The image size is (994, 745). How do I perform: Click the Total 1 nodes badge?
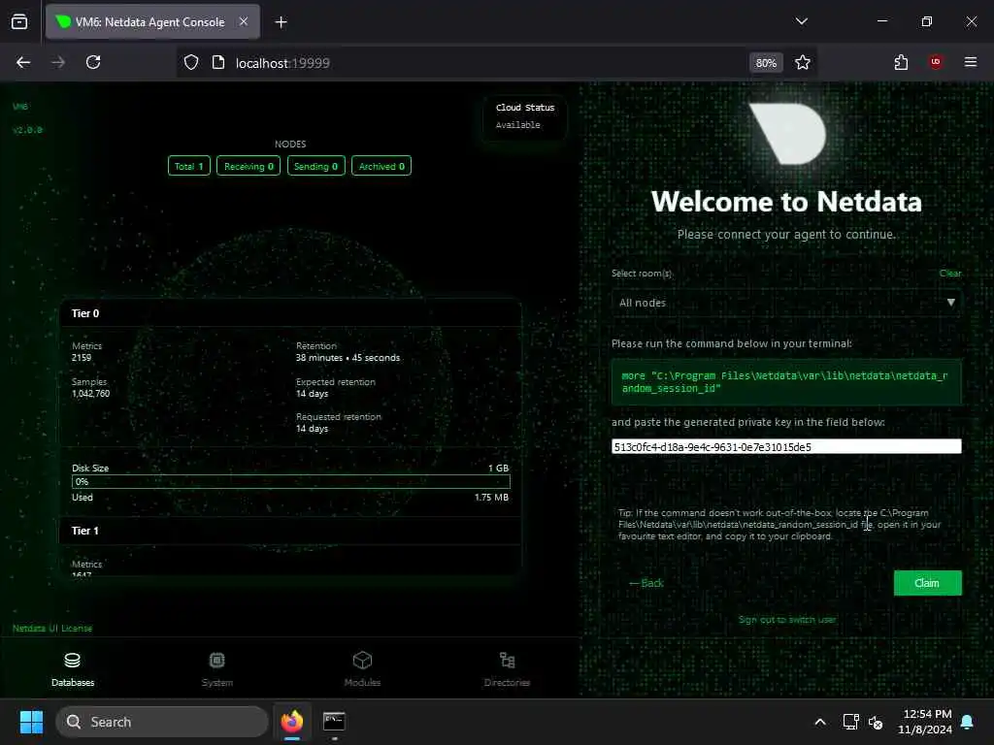coord(189,166)
